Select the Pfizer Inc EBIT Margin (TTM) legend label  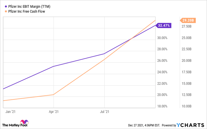29,6
